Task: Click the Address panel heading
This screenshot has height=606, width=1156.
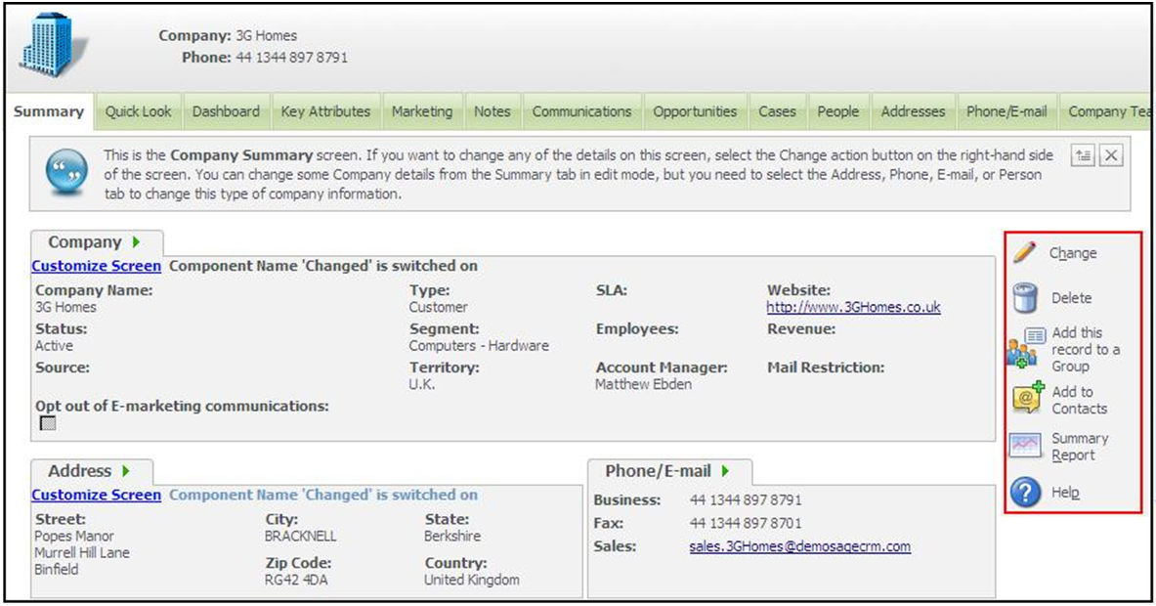Action: click(79, 470)
